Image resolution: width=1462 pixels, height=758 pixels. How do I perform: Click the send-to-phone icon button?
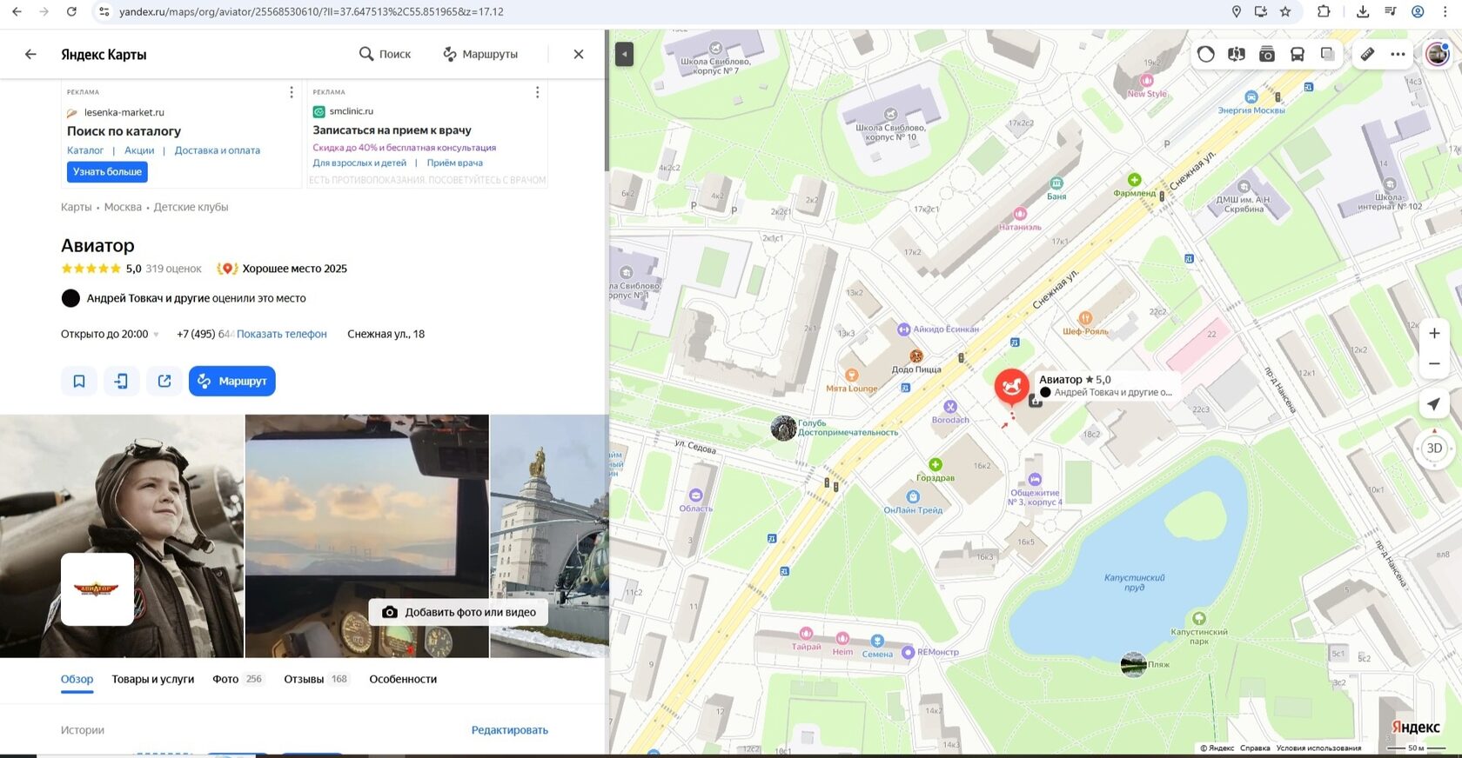pyautogui.click(x=122, y=381)
